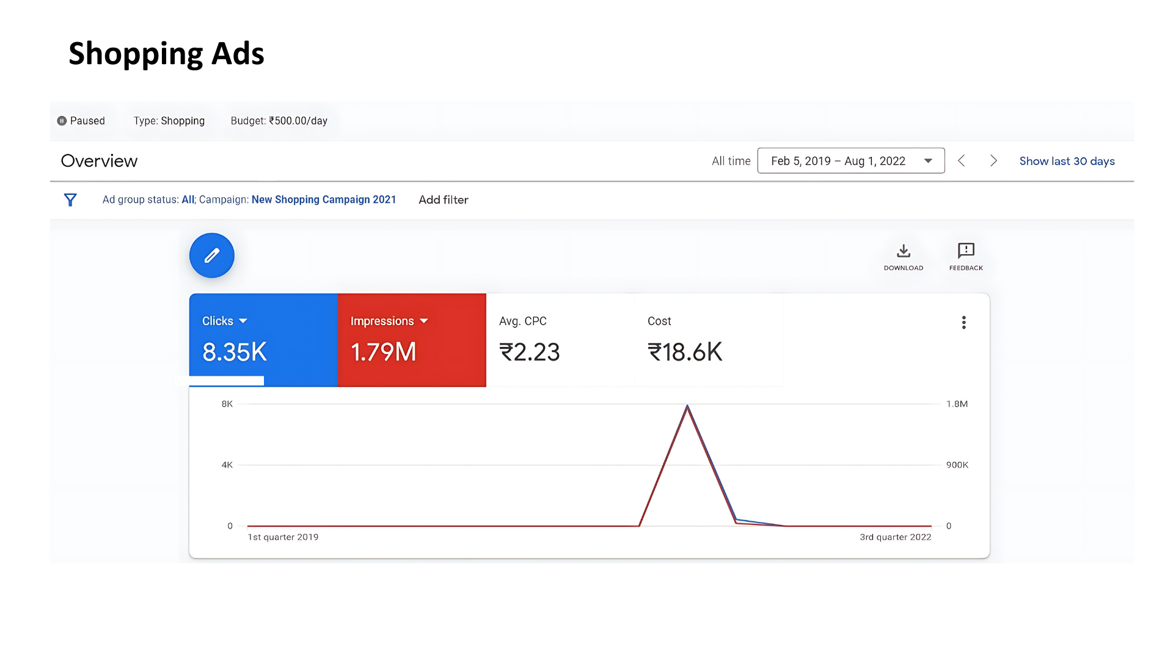The image size is (1173, 660).
Task: Click the Paused status icon
Action: point(62,121)
